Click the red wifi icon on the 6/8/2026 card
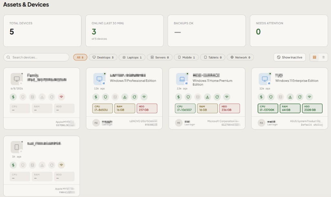 61,97
